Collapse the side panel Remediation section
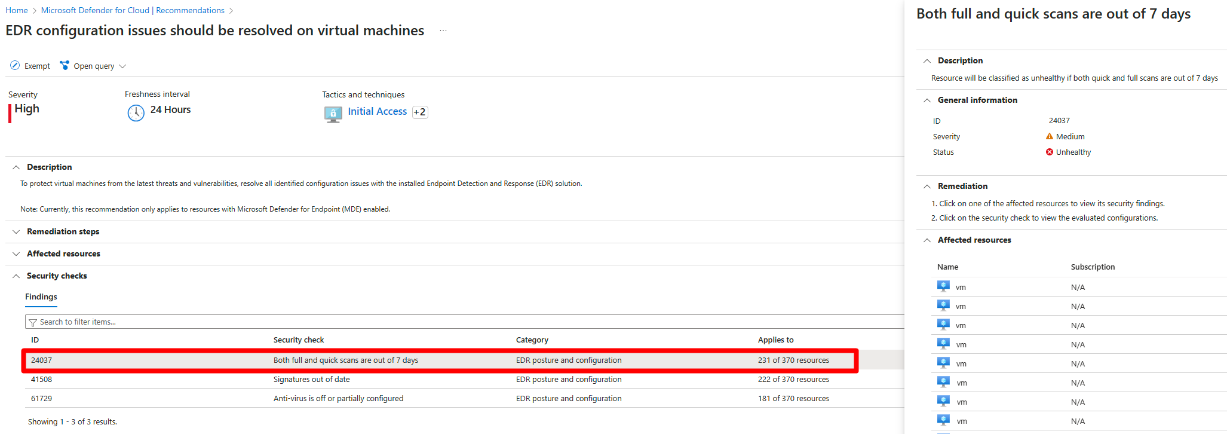The height and width of the screenshot is (434, 1227). point(927,187)
